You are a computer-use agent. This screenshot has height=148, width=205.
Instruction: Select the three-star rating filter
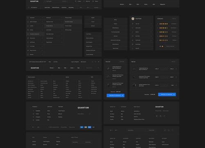click(x=163, y=32)
